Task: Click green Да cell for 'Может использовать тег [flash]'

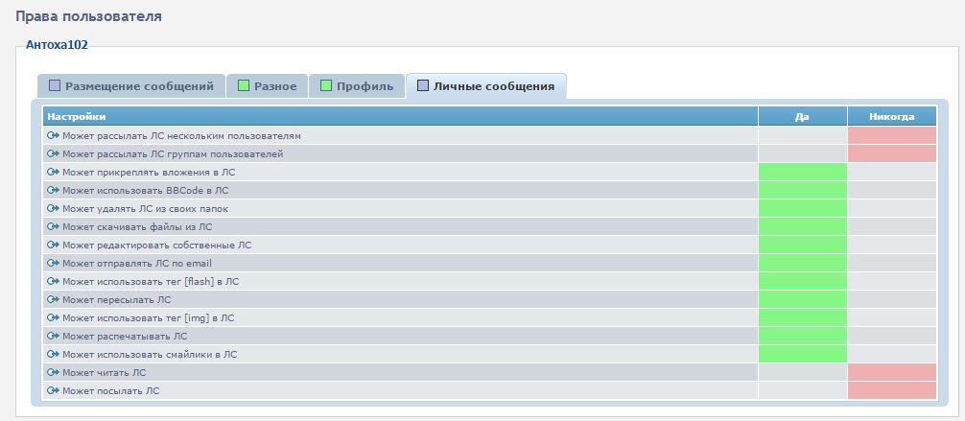Action: pos(802,281)
